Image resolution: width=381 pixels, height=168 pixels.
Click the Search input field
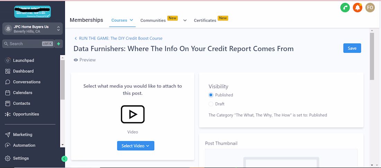pyautogui.click(x=28, y=44)
